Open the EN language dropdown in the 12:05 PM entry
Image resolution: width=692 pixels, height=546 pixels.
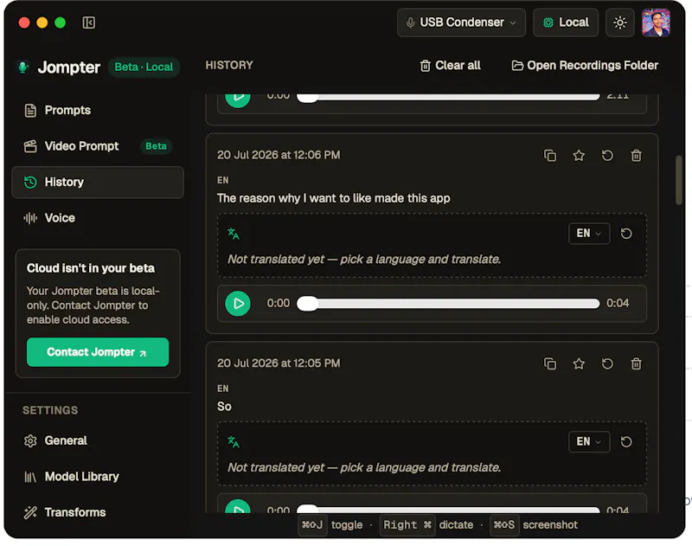click(x=589, y=441)
